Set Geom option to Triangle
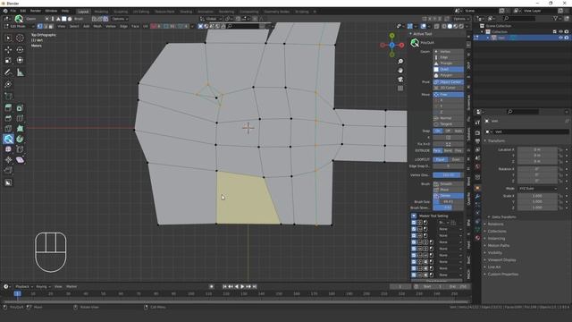Viewport: 572px width, 322px height. [449, 64]
